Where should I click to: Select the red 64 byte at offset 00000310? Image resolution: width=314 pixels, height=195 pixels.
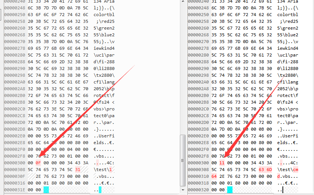click(214, 176)
